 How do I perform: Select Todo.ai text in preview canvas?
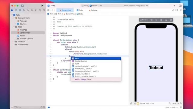click(156, 68)
